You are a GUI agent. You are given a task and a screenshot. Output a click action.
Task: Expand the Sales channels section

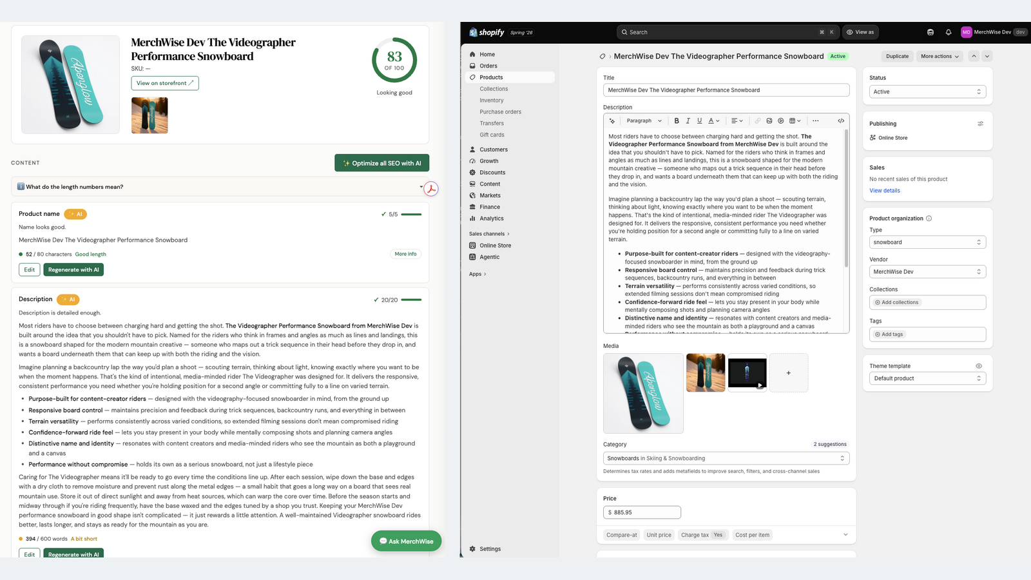[489, 234]
